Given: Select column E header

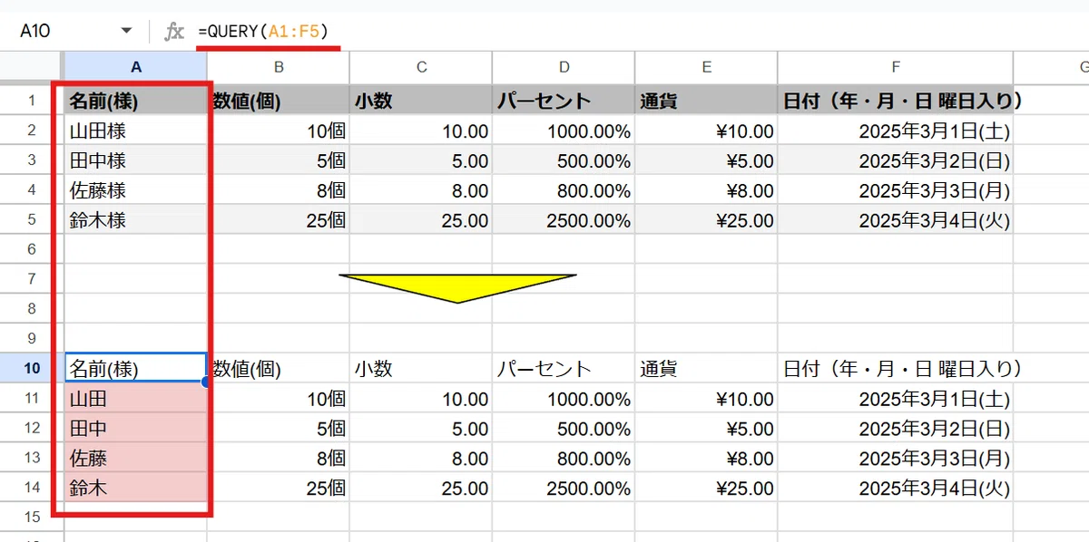Looking at the screenshot, I should point(706,67).
